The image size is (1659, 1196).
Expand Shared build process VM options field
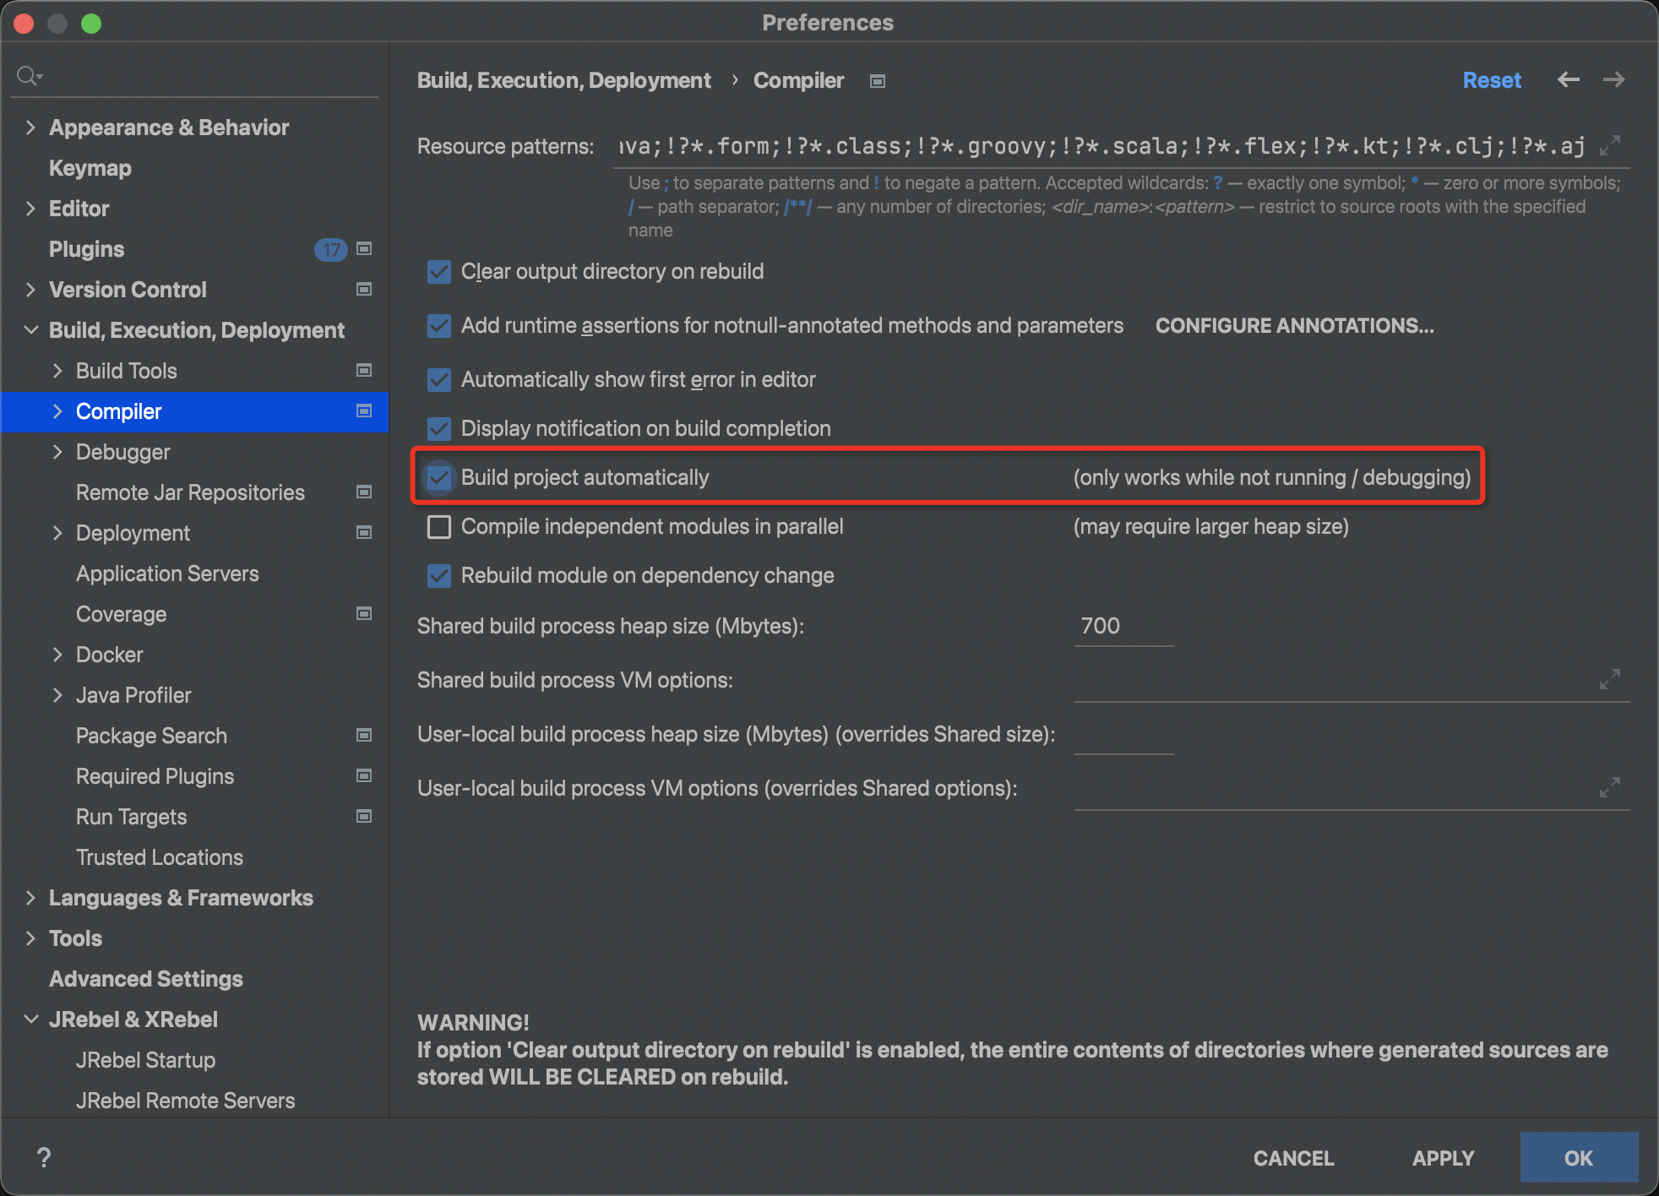1610,679
